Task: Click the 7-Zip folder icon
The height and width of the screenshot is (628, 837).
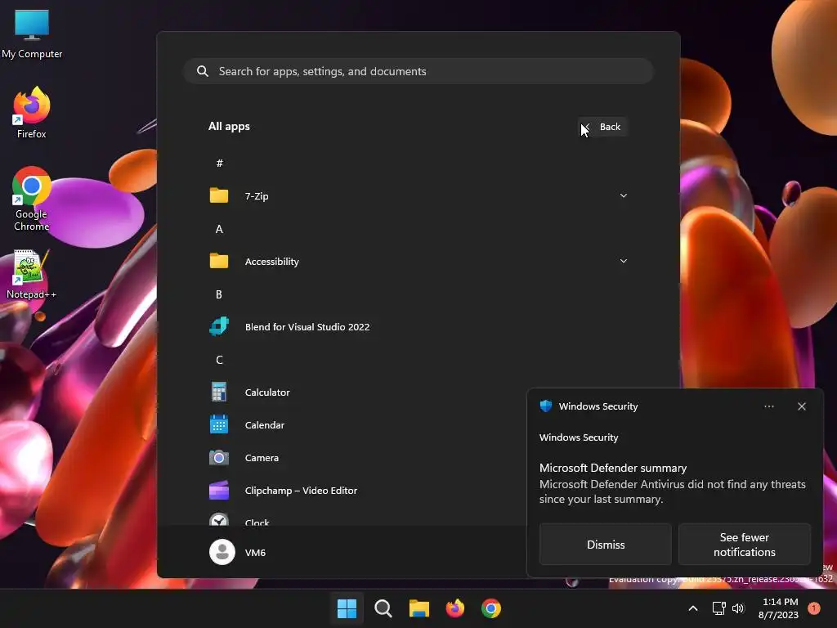Action: [x=219, y=196]
